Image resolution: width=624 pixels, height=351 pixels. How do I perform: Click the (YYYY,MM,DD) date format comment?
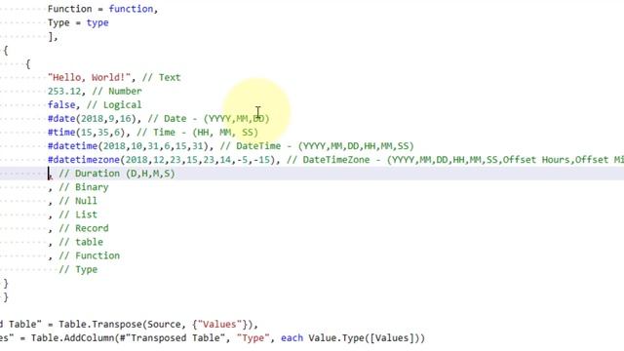(236, 119)
